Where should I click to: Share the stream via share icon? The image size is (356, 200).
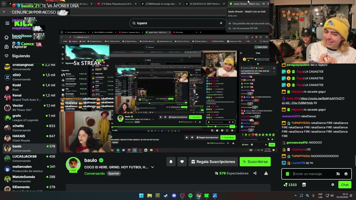tap(255, 173)
